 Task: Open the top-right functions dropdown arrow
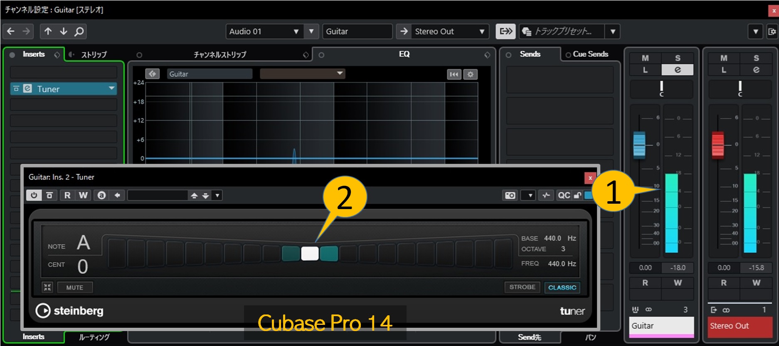[x=756, y=32]
